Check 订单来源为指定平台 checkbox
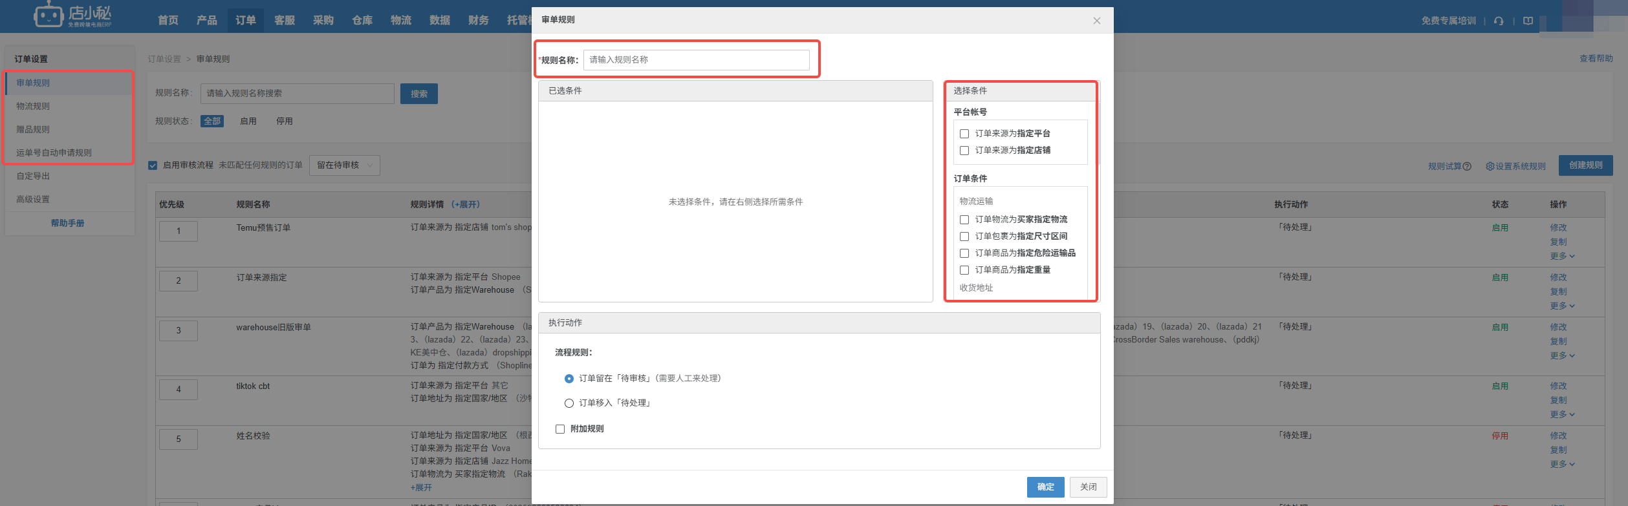Viewport: 1628px width, 506px height. coord(964,134)
